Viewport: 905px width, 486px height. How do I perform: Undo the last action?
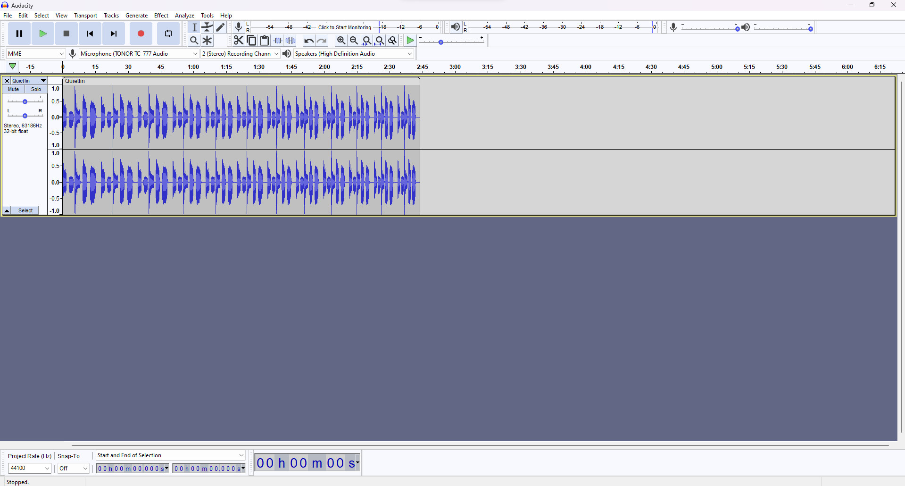[x=309, y=41]
